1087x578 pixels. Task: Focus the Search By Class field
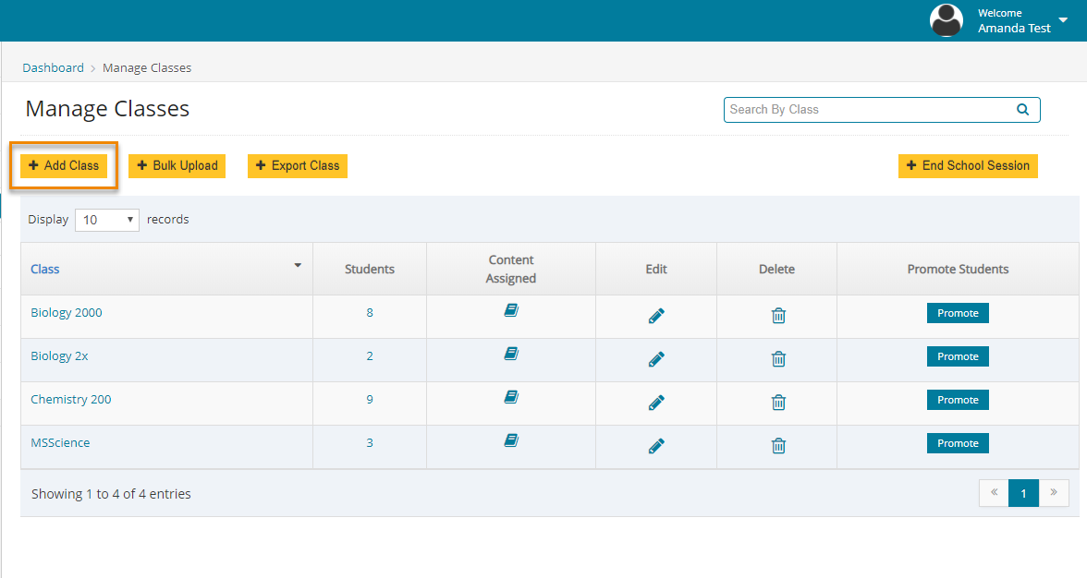(867, 110)
